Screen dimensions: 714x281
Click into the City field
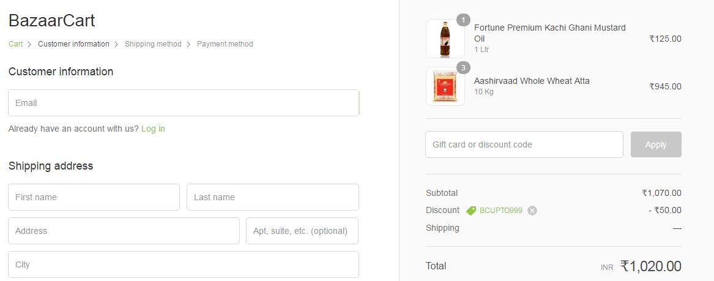point(184,264)
